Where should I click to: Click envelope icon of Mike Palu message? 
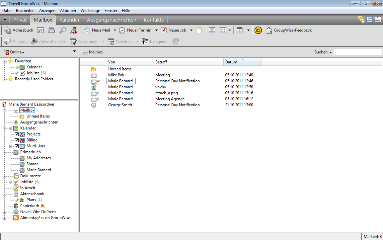(x=94, y=75)
